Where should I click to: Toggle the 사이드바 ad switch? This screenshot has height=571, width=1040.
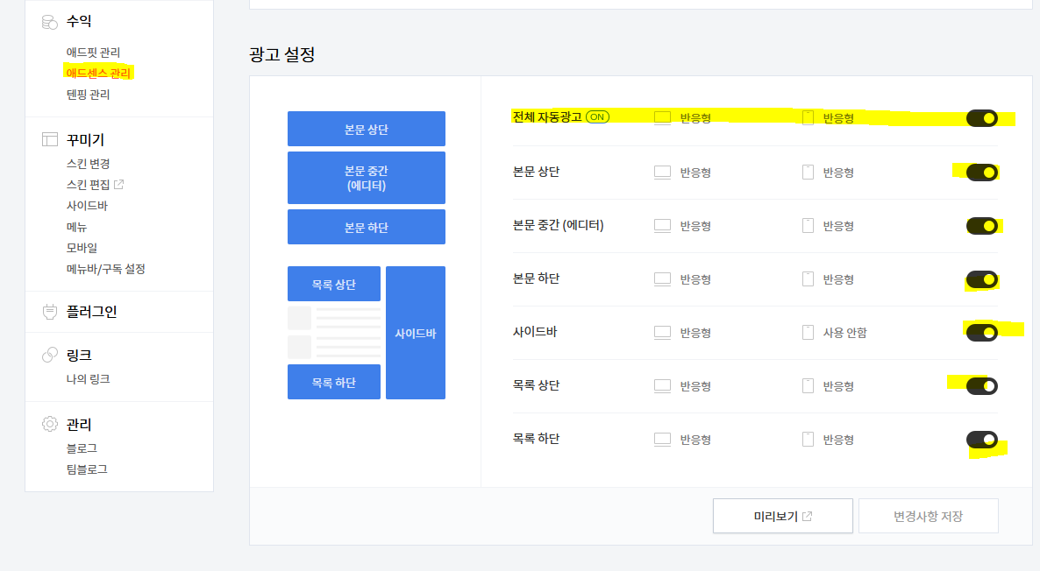point(981,333)
